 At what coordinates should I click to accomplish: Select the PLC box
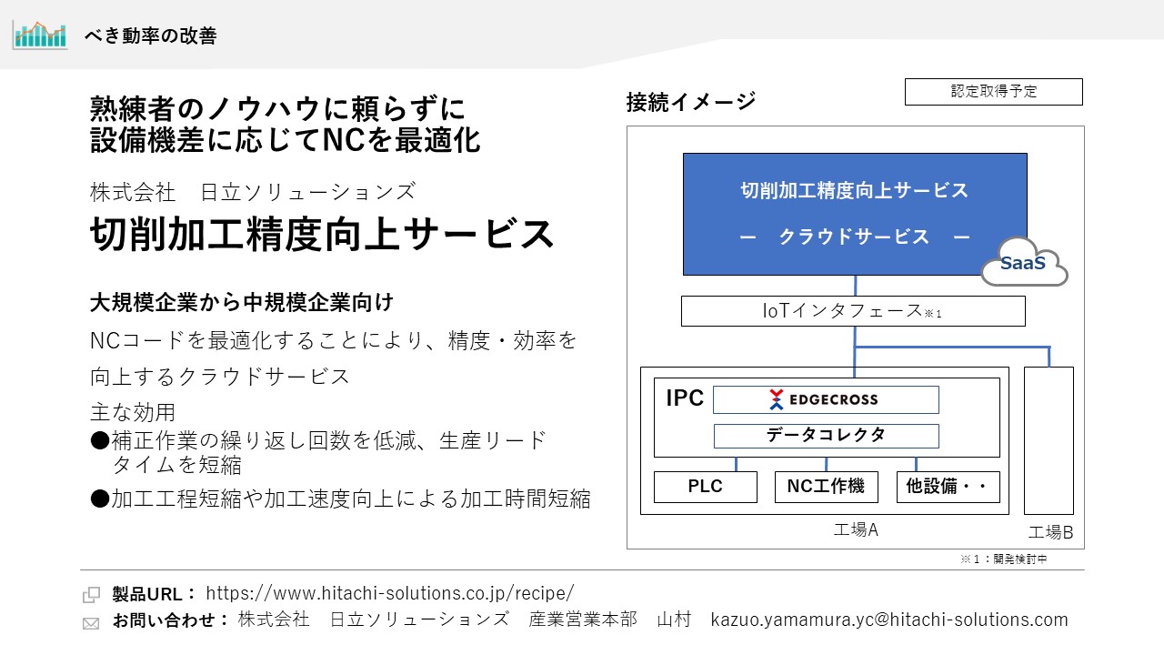pos(706,487)
